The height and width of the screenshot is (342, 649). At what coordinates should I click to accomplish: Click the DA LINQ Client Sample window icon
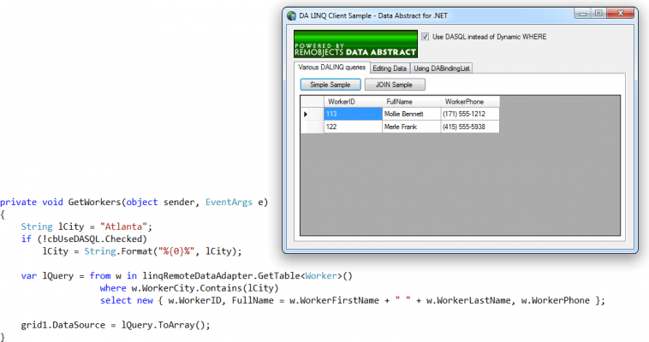291,15
